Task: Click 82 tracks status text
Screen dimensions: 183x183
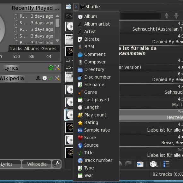Action: (168, 174)
